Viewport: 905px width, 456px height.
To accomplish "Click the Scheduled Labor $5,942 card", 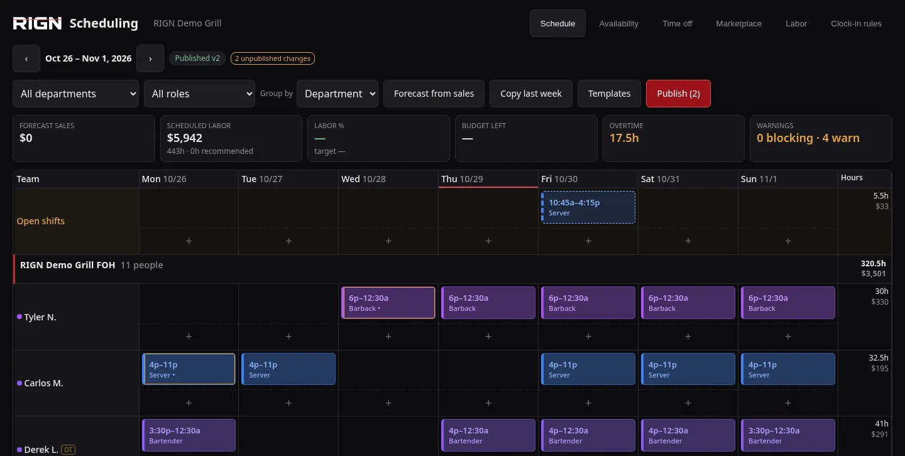I will click(x=231, y=138).
